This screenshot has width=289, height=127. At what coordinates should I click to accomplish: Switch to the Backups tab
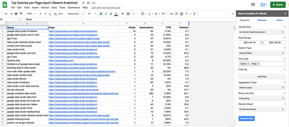coord(262,20)
